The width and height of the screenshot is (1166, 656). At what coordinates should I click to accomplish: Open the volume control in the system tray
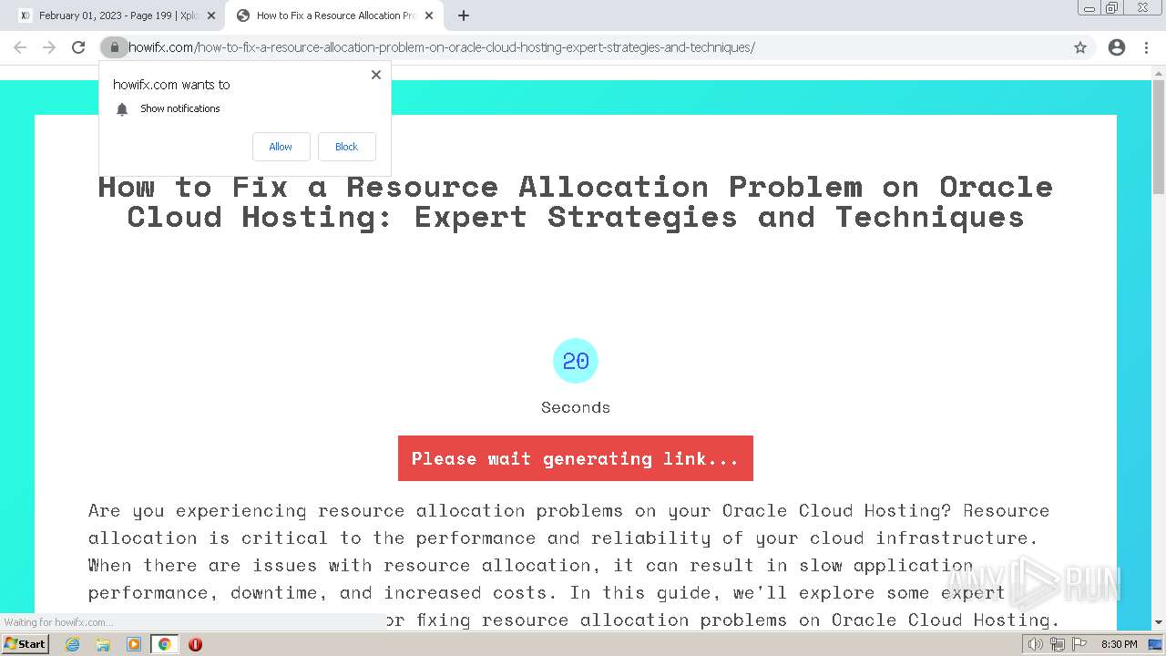[x=1036, y=644]
